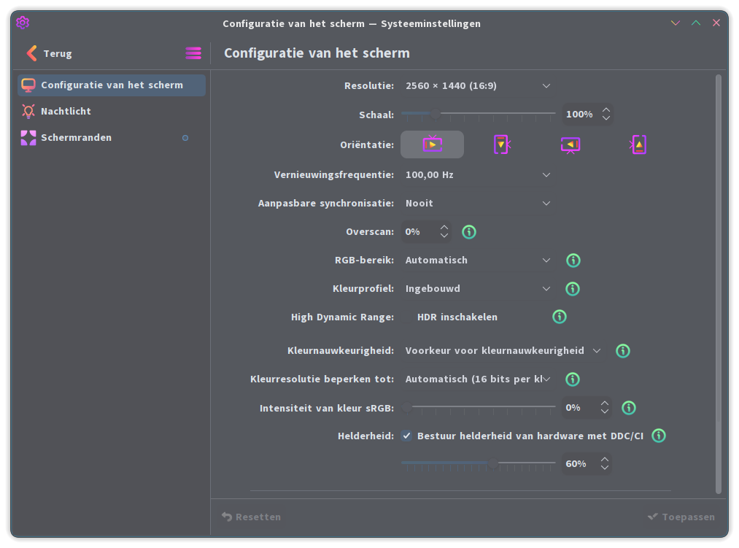This screenshot has height=548, width=739.
Task: Click the info icon beside Kleurprofiel
Action: pos(572,289)
